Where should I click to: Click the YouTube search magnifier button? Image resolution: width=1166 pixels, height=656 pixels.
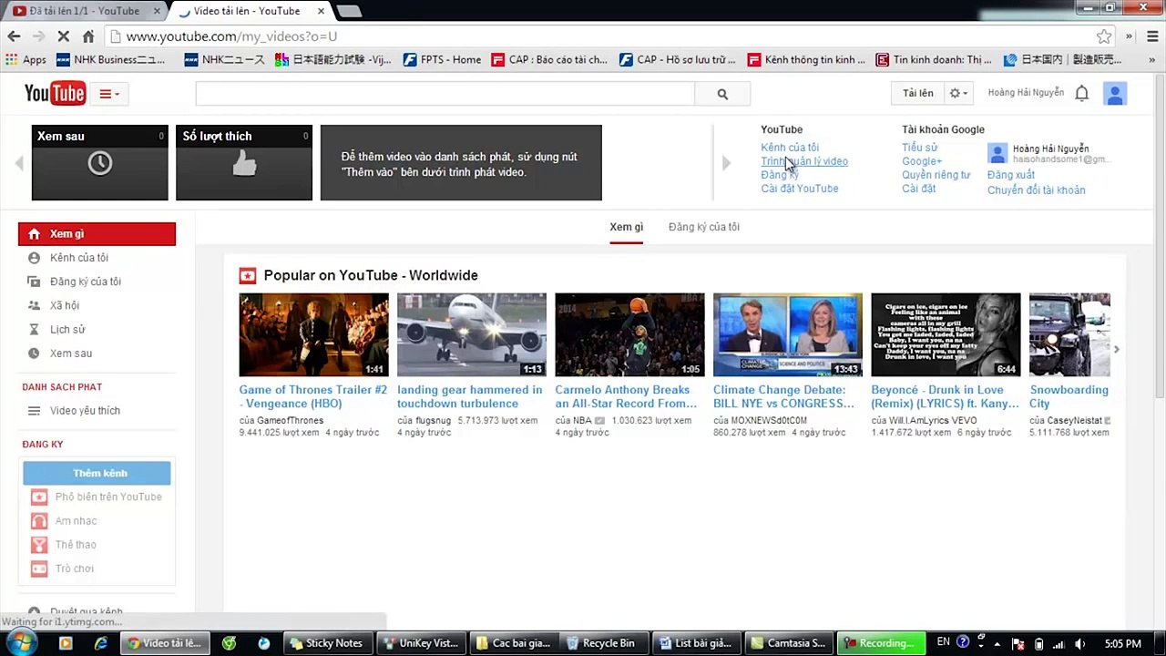[722, 94]
